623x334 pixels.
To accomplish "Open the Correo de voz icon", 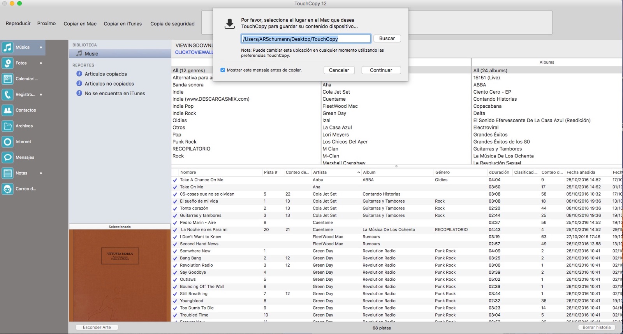I will (x=7, y=189).
